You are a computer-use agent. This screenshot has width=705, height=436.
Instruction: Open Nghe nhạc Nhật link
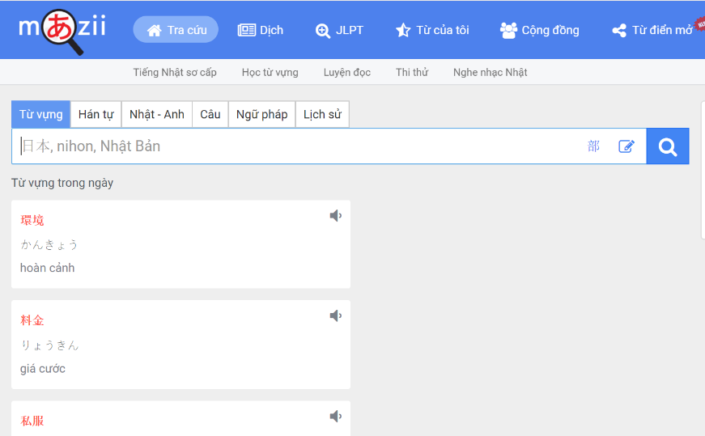pos(490,72)
